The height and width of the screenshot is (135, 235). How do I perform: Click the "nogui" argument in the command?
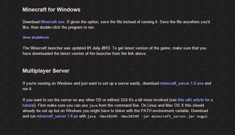click(202, 116)
